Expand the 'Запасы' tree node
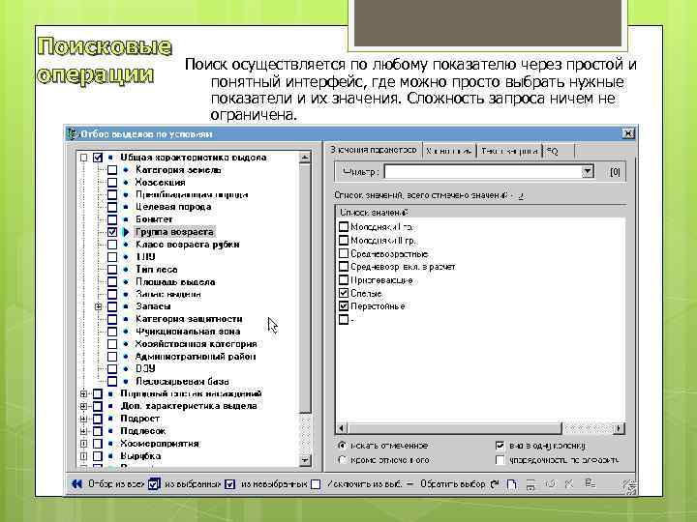697x522 pixels. coord(98,306)
